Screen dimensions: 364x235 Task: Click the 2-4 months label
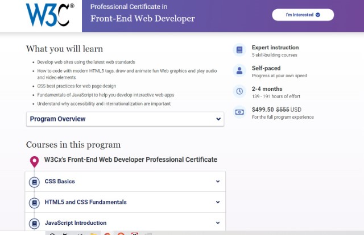pos(267,89)
